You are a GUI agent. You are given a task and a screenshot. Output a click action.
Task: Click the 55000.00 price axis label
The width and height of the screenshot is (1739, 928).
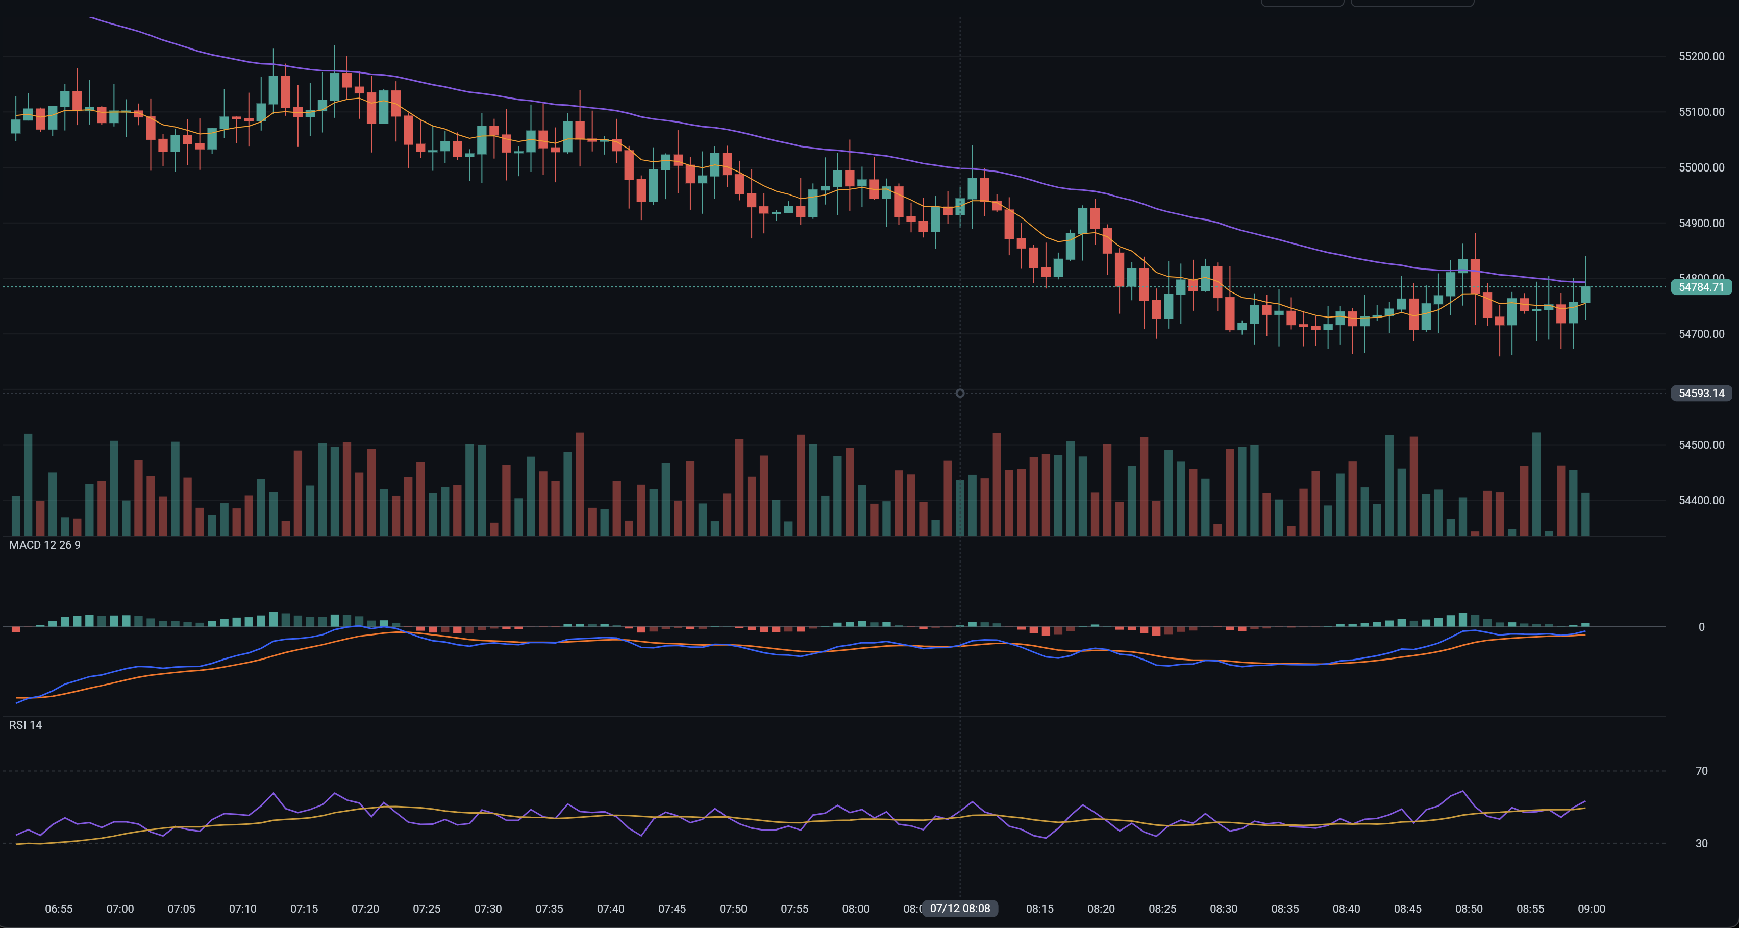click(x=1701, y=167)
